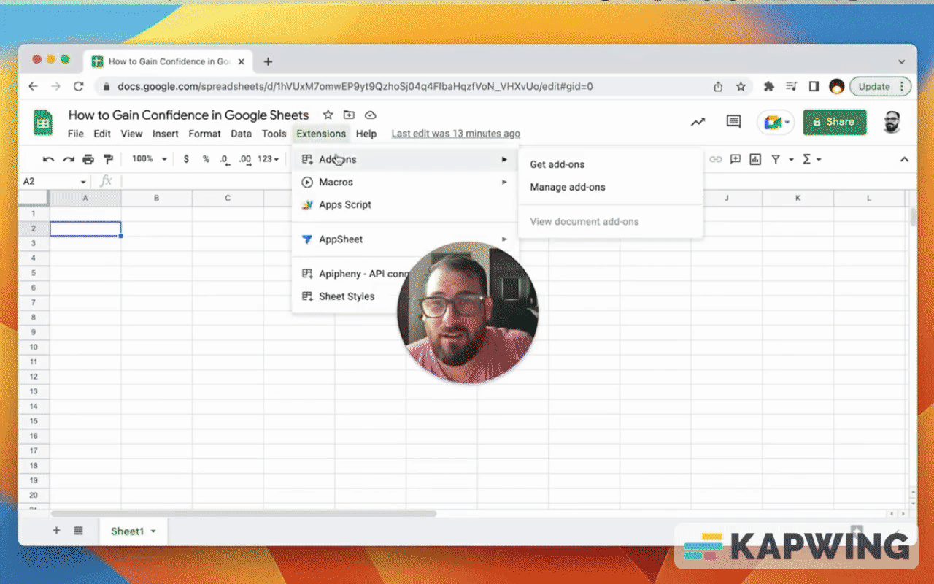Click the Functions sigma icon
The image size is (934, 584).
(806, 159)
